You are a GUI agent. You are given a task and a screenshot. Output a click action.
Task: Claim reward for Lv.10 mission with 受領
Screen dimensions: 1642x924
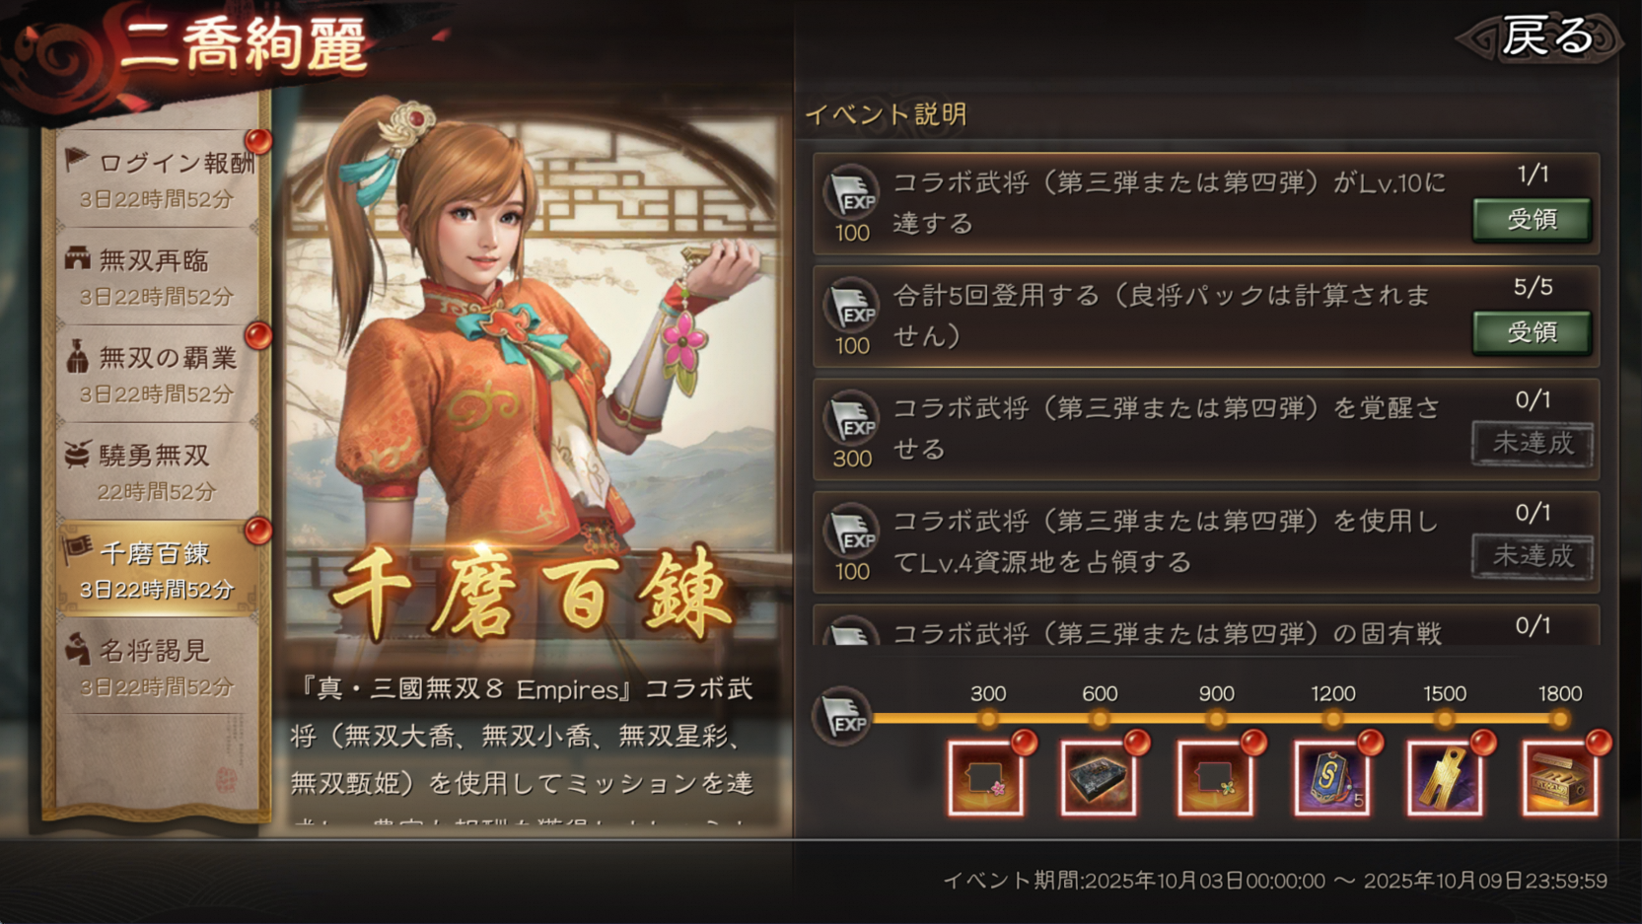(1532, 219)
